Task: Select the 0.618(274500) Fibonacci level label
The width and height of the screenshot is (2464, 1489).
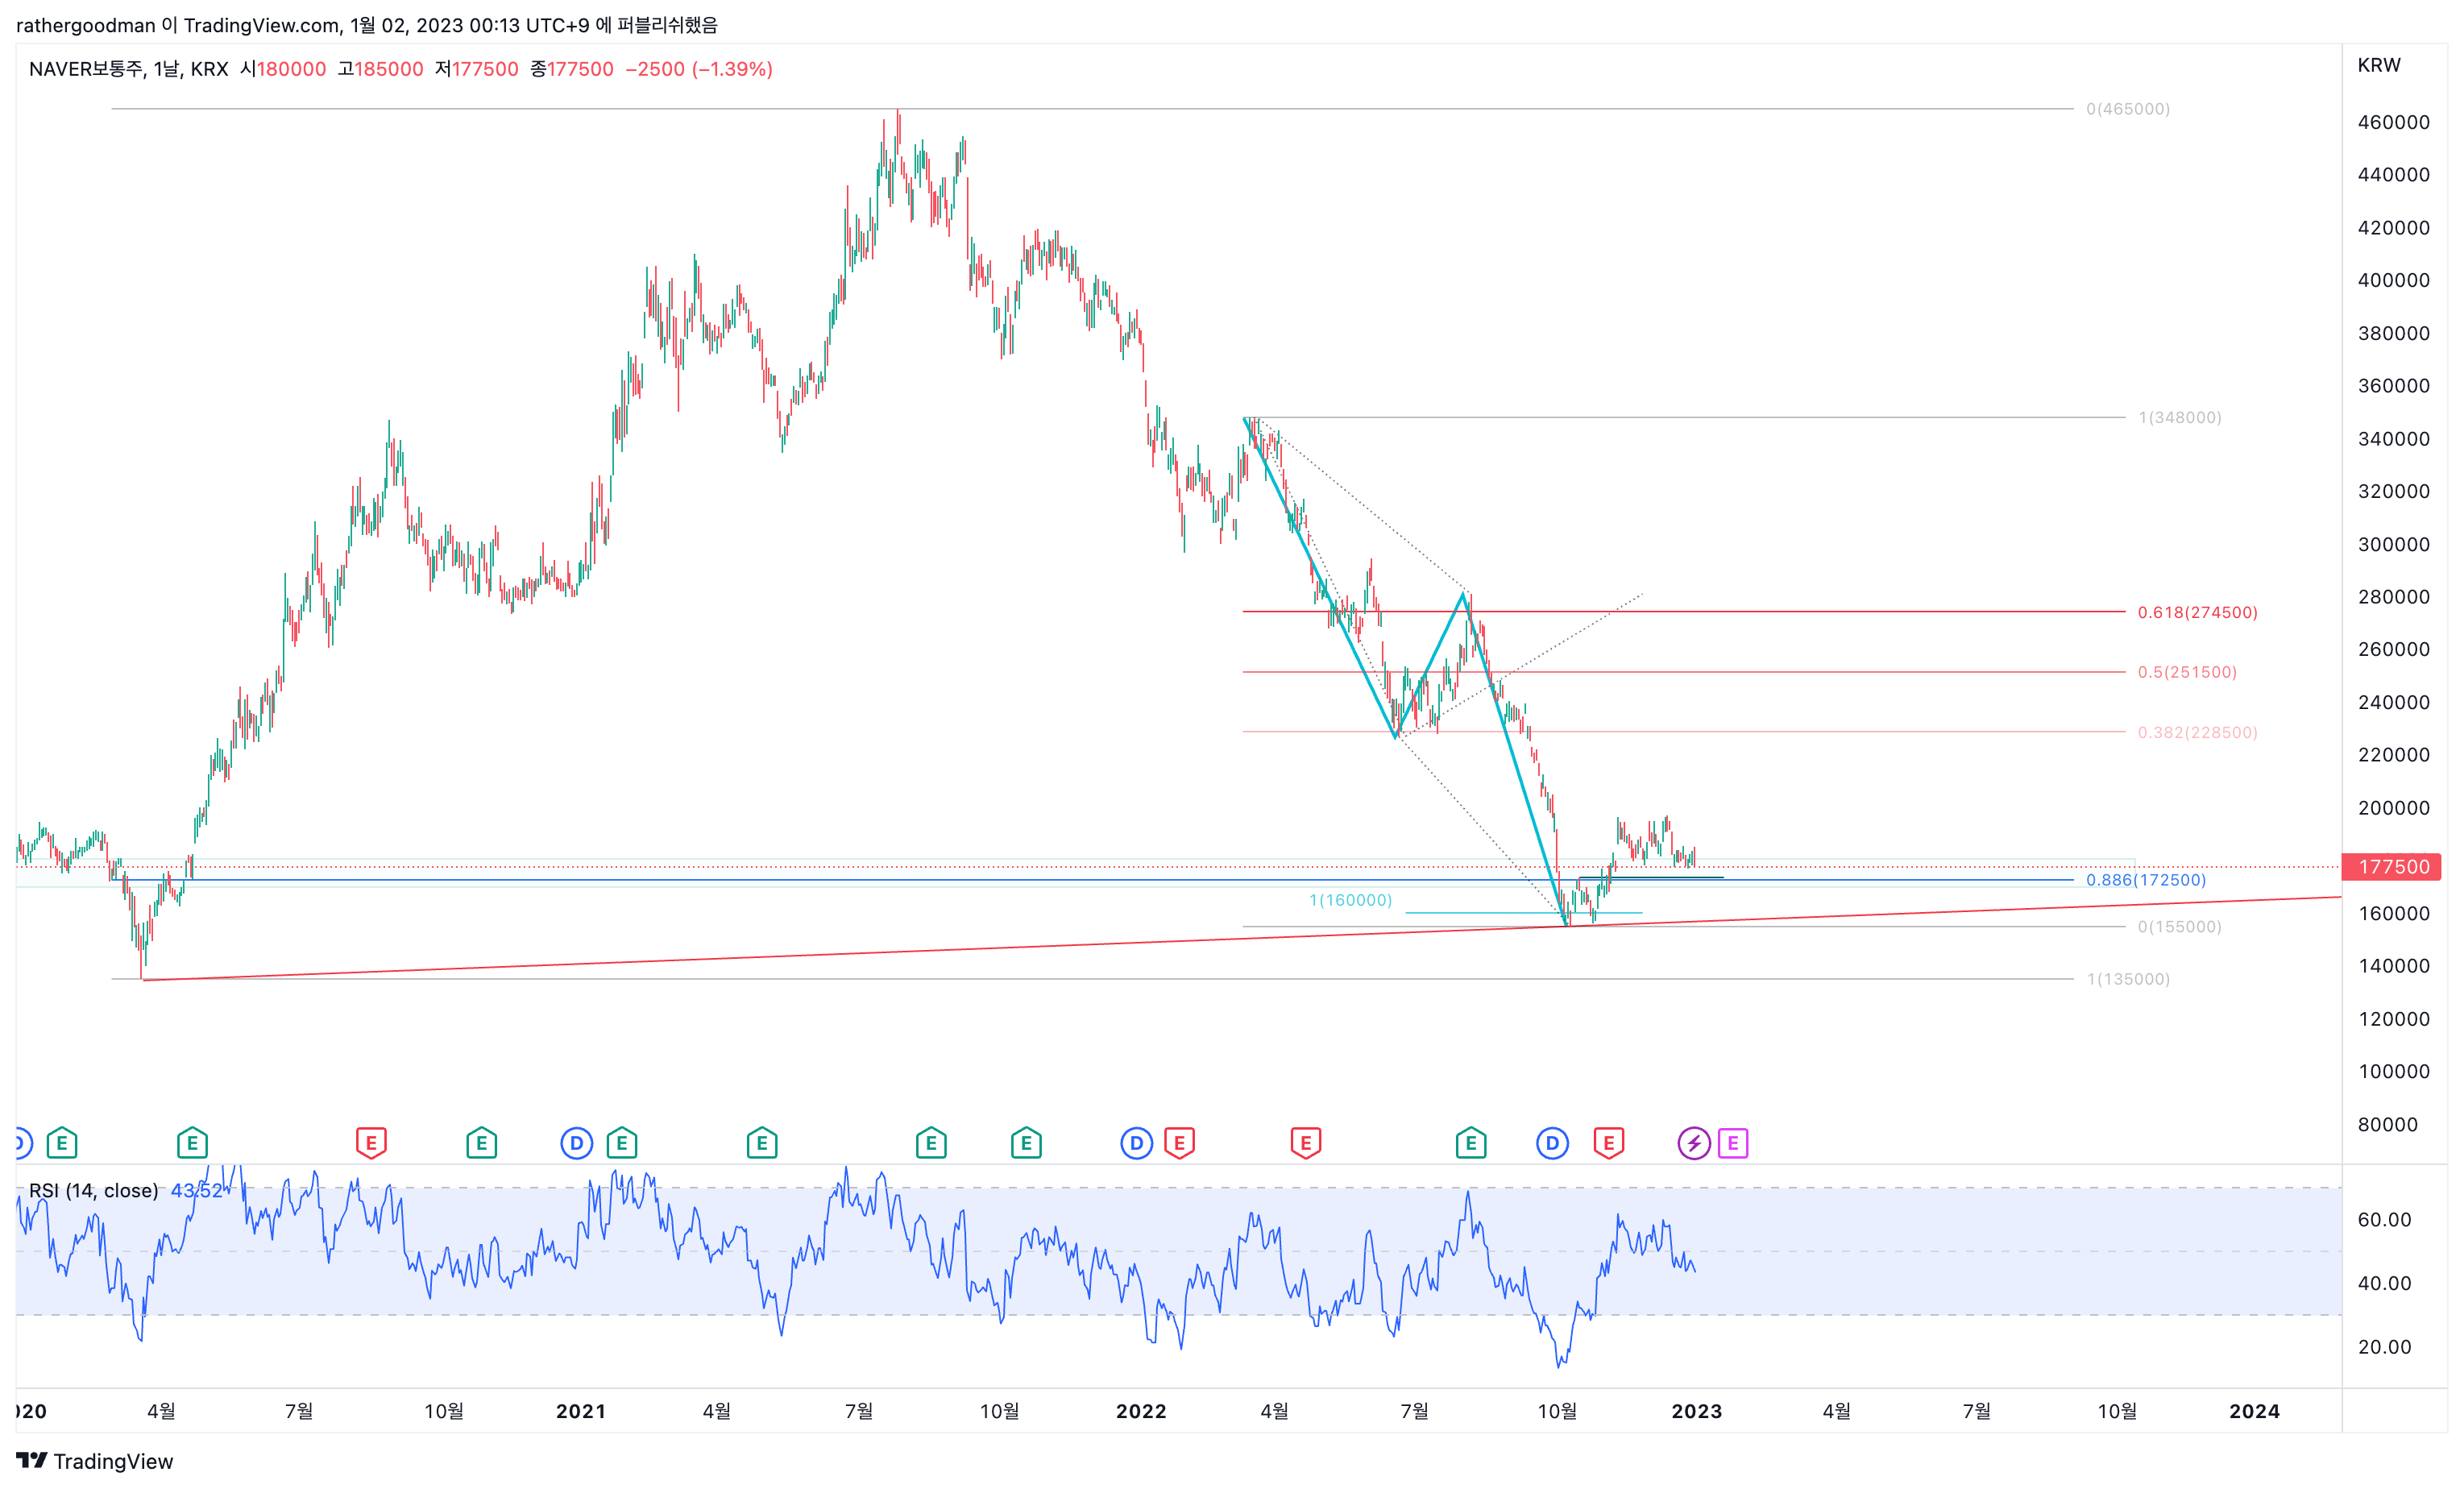Action: [2197, 612]
